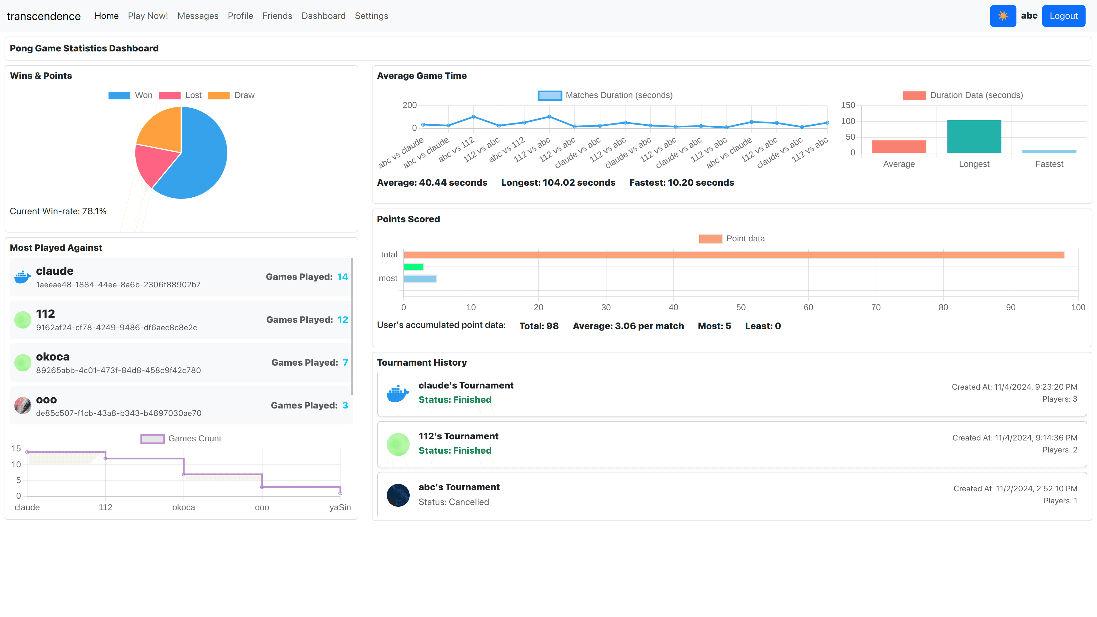The height and width of the screenshot is (617, 1097).
Task: Toggle the Lost legend item in pie chart
Action: [x=181, y=95]
